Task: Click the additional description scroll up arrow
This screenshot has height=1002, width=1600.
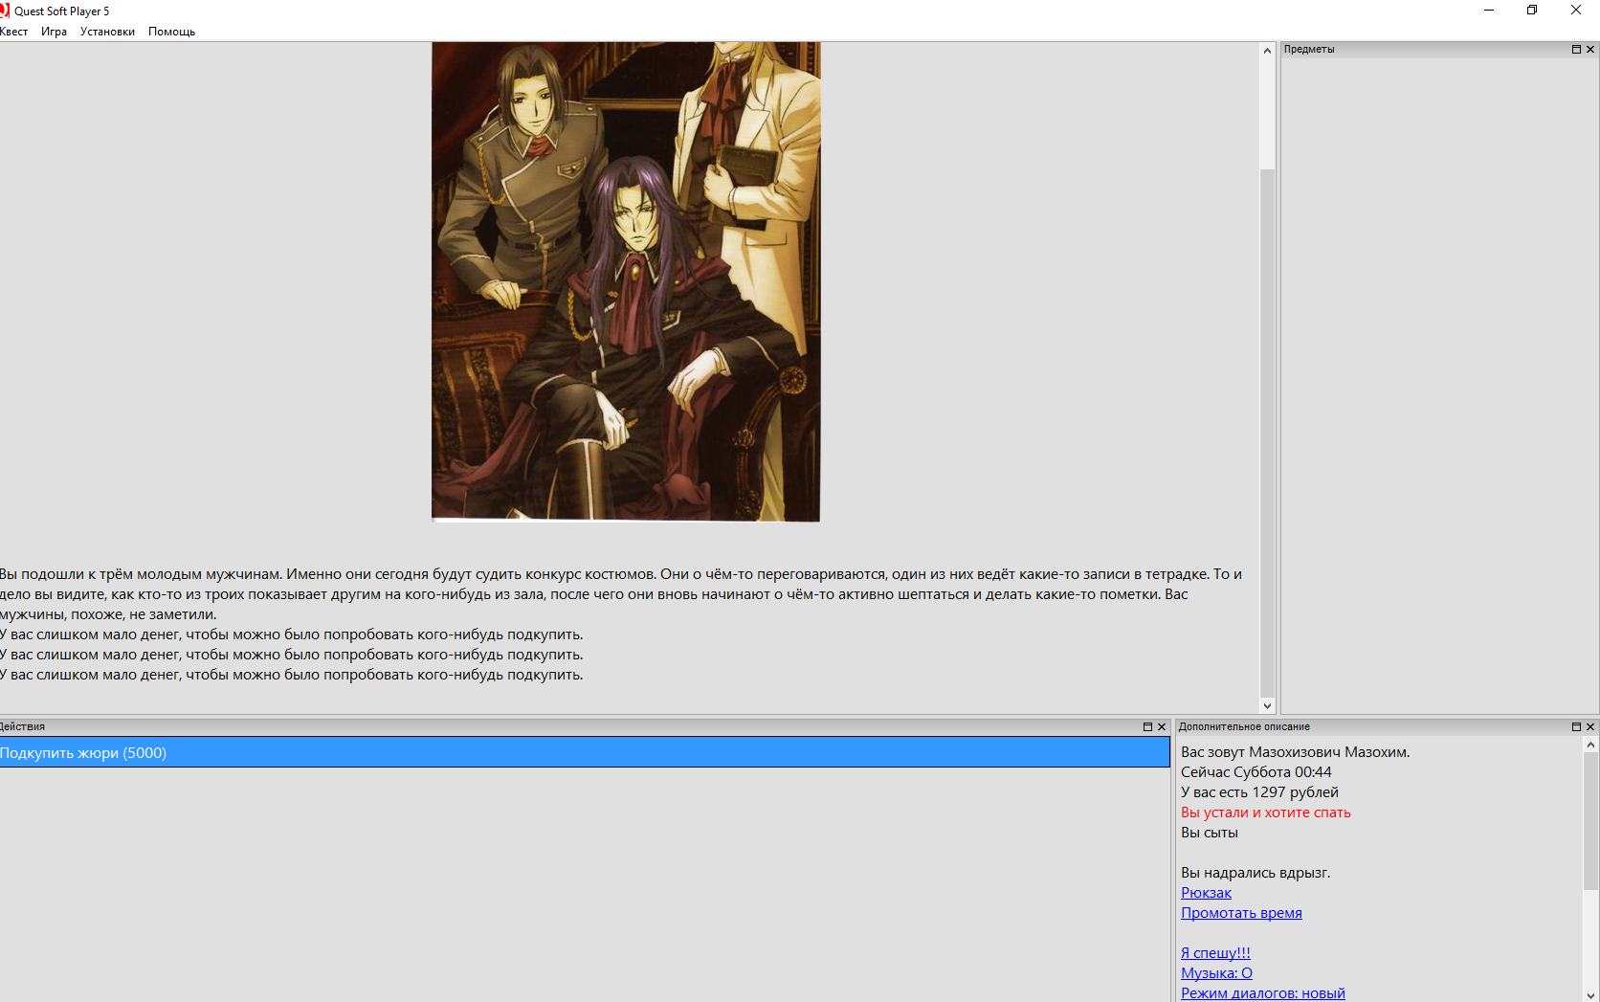Action: click(1590, 744)
